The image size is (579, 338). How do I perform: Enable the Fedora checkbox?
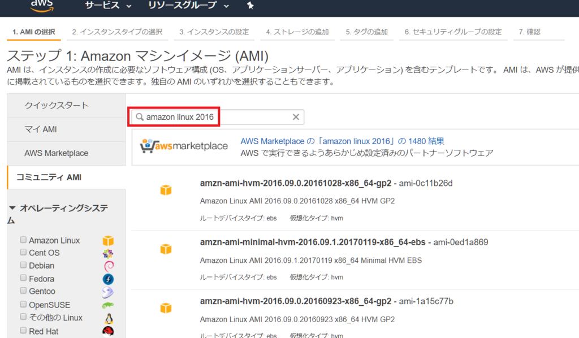pyautogui.click(x=23, y=278)
